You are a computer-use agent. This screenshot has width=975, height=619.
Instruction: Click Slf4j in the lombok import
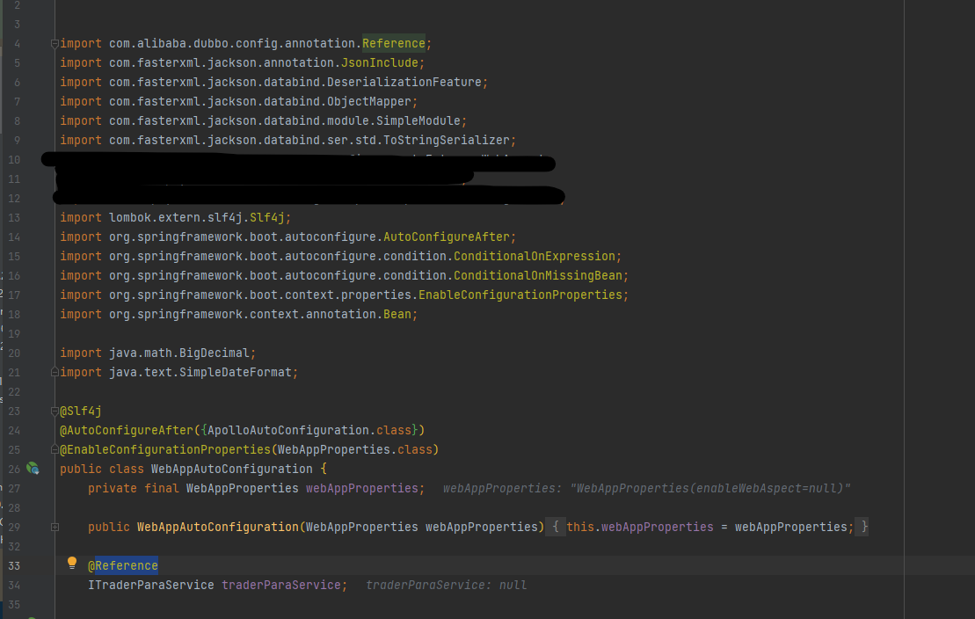click(x=266, y=218)
